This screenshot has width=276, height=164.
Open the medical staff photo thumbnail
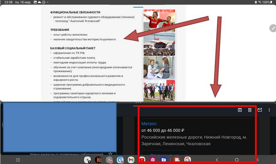[159, 68]
